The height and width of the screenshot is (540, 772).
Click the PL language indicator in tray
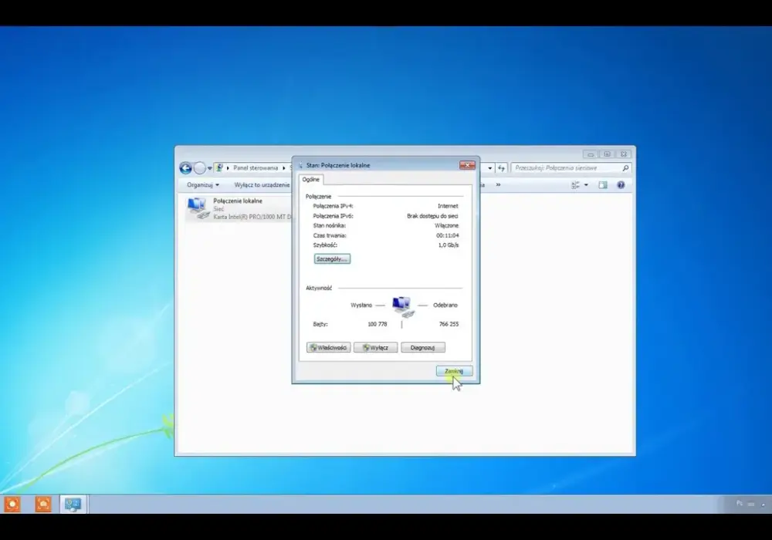coord(740,504)
